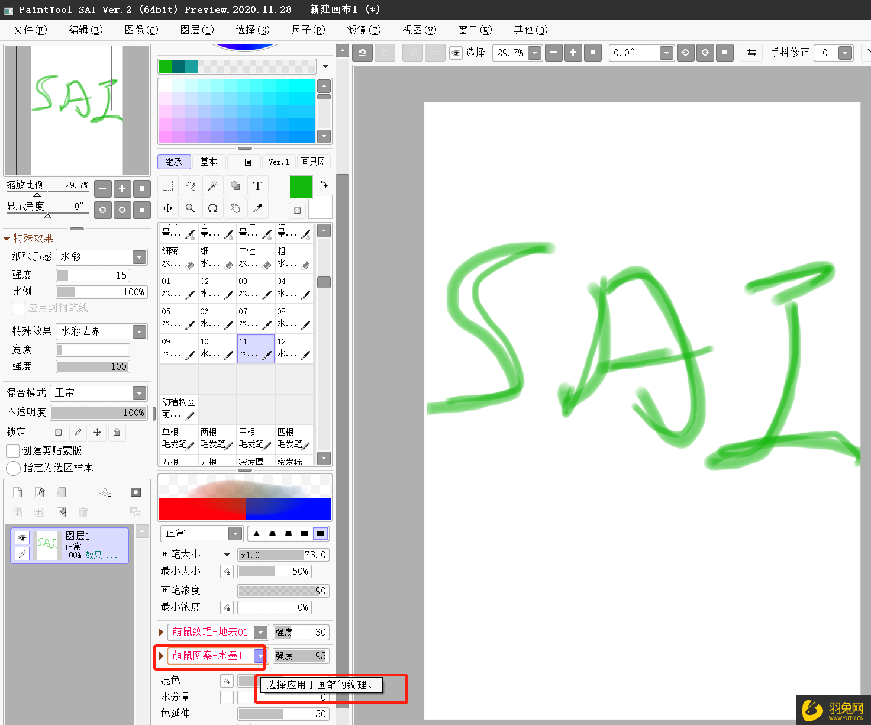Check the 创建剪贴蒙版 option

tap(12, 450)
